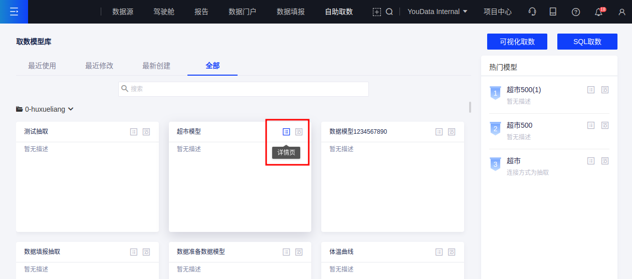The width and height of the screenshot is (632, 279).
Task: Click the mobile device icon in top bar
Action: (x=553, y=12)
